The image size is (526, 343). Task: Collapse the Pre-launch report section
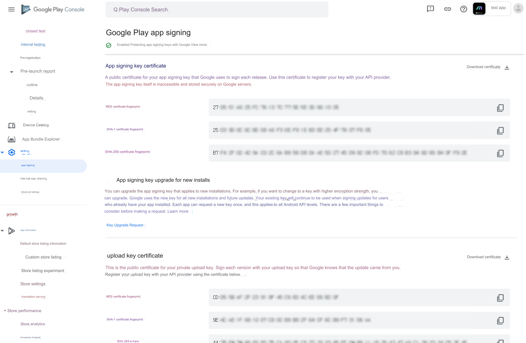(12, 72)
